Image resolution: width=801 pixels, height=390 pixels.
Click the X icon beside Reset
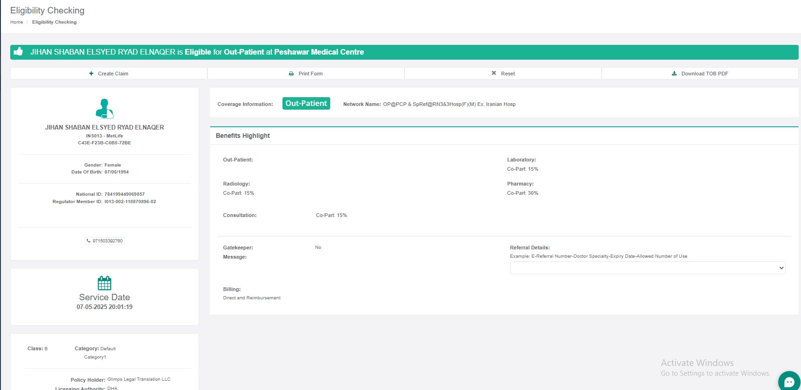click(x=494, y=73)
